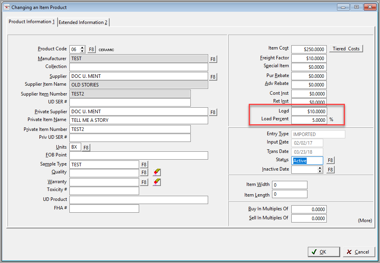Open the Tiered Costs window
This screenshot has width=380, height=263.
click(346, 48)
